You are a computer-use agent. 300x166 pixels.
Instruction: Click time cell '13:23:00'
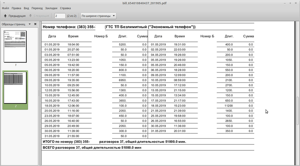click(73, 60)
